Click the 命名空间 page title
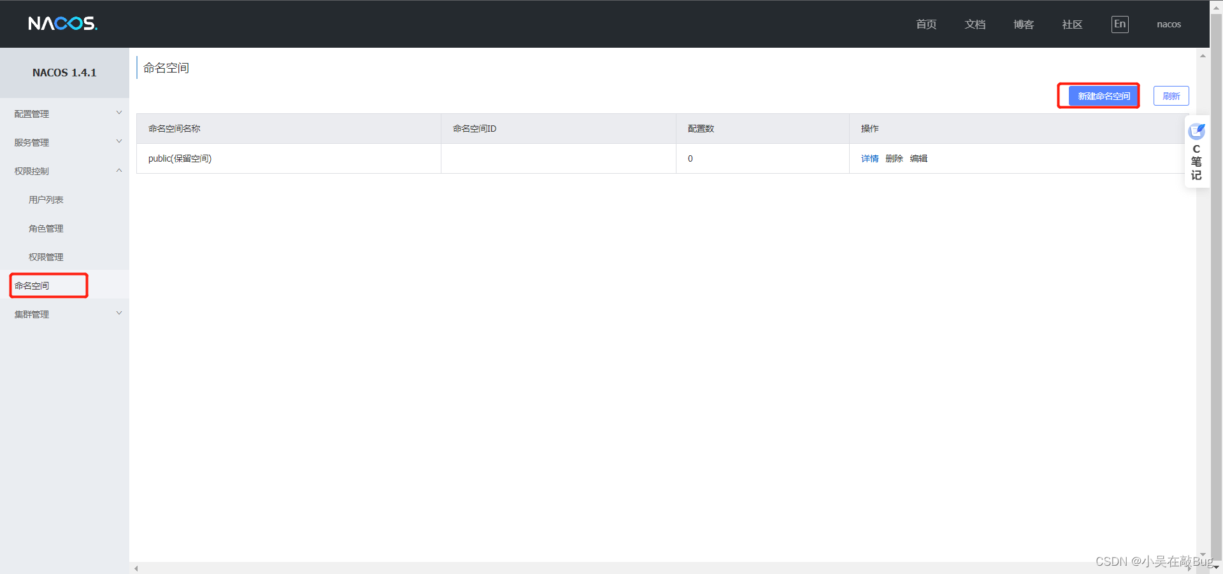 pyautogui.click(x=166, y=68)
